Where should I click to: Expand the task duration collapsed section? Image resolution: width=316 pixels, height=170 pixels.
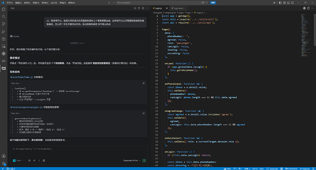point(77,43)
